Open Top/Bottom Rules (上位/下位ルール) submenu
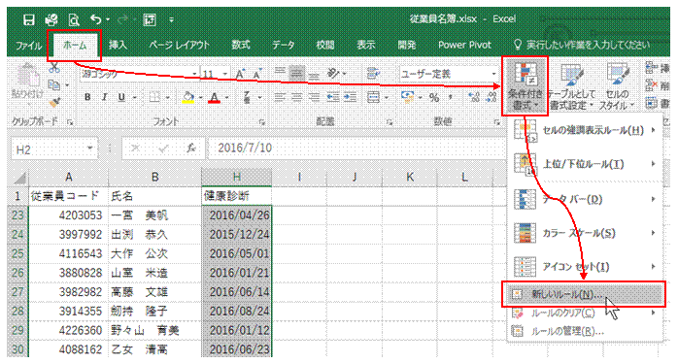This screenshot has width=678, height=363. point(585,164)
